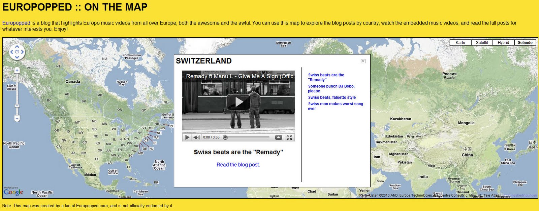This screenshot has width=539, height=211.
Task: Pan the map downward with arrow control
Action: pyautogui.click(x=17, y=57)
